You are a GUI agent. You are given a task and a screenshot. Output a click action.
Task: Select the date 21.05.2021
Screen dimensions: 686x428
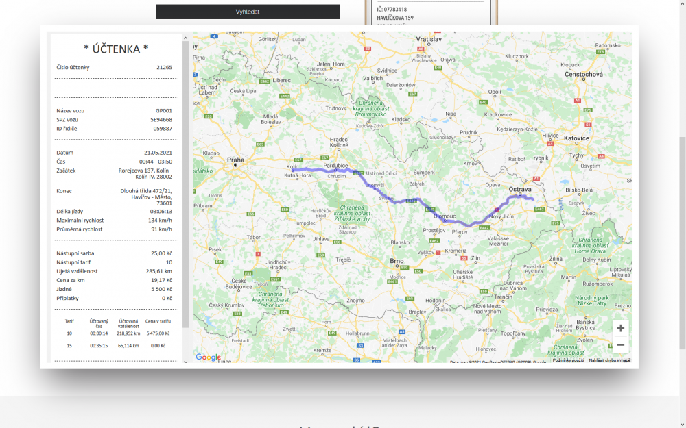coord(158,153)
